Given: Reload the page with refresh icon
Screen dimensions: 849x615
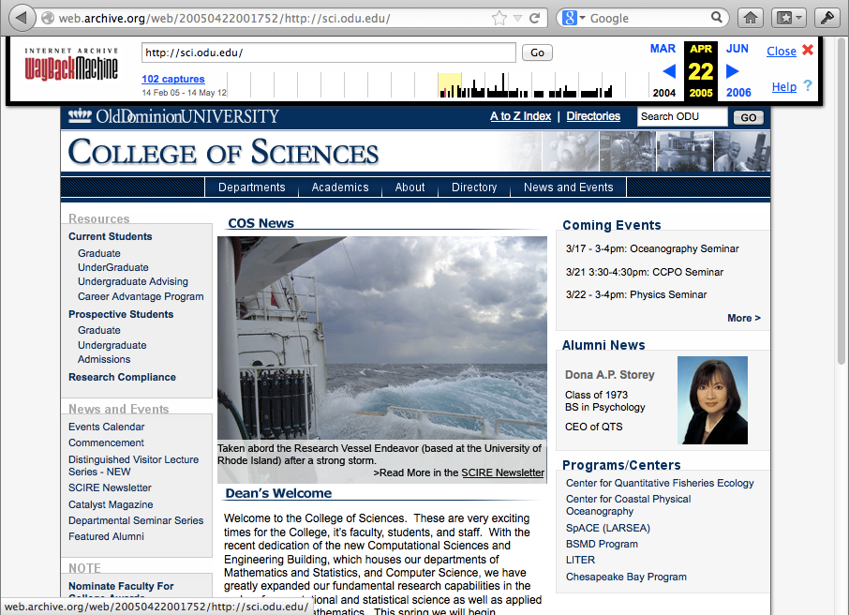Looking at the screenshot, I should coord(534,18).
